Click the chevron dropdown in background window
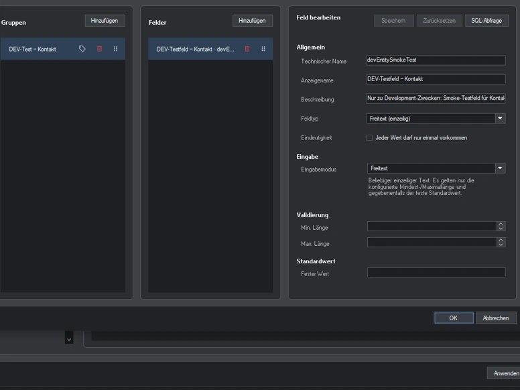Viewport: 520px width, 390px height. click(69, 339)
